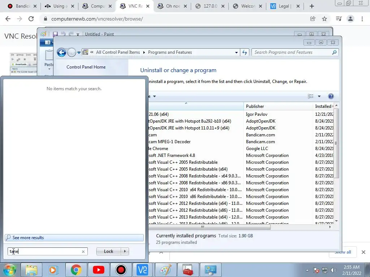Bookmark this page with the star
370x277 pixels.
324,19
